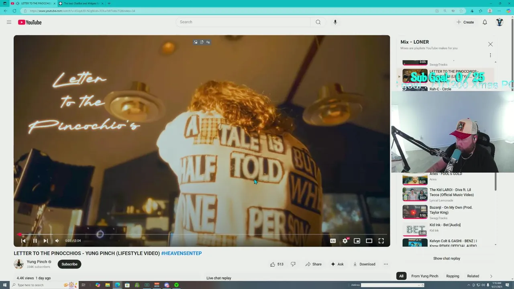
Task: Reload the page
Action: click(14, 11)
